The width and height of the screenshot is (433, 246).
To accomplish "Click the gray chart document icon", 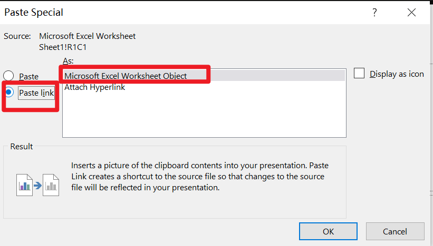I will point(51,185).
